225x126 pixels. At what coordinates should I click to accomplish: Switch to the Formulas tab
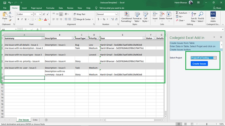click(50, 8)
